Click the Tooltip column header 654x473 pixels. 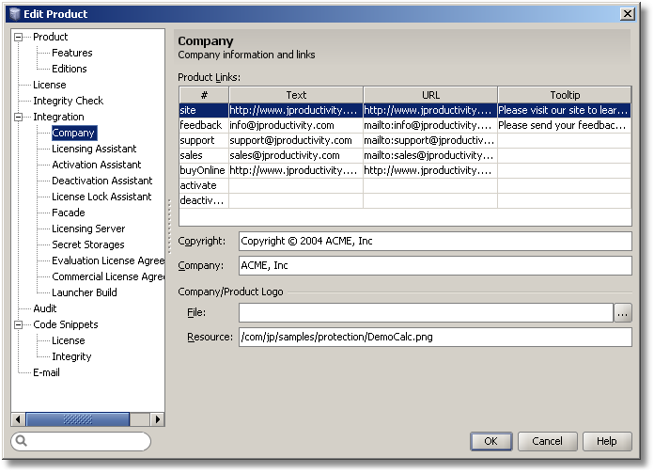564,95
